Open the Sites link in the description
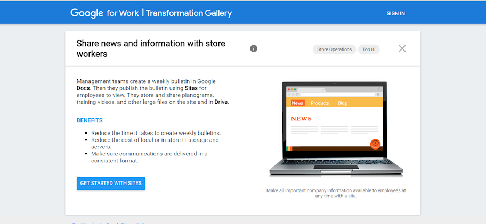486x224 pixels. click(191, 88)
